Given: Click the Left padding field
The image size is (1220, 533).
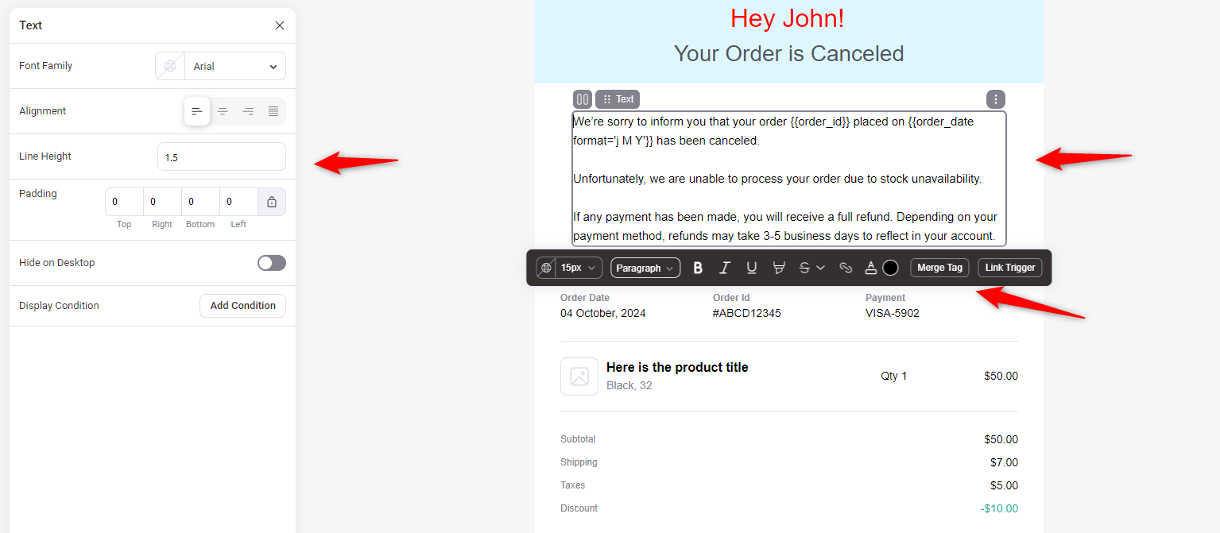Looking at the screenshot, I should coord(238,202).
